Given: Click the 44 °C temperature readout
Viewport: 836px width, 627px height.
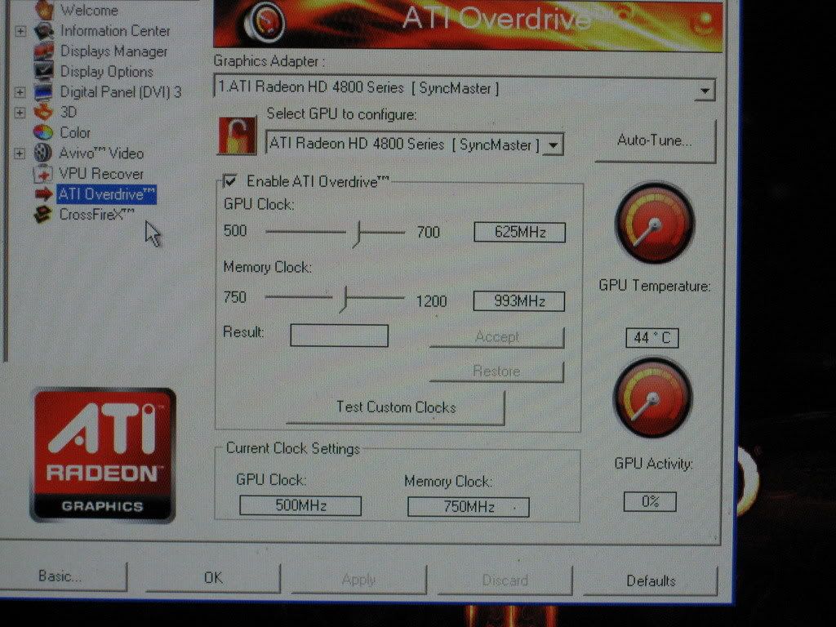Looking at the screenshot, I should 652,338.
